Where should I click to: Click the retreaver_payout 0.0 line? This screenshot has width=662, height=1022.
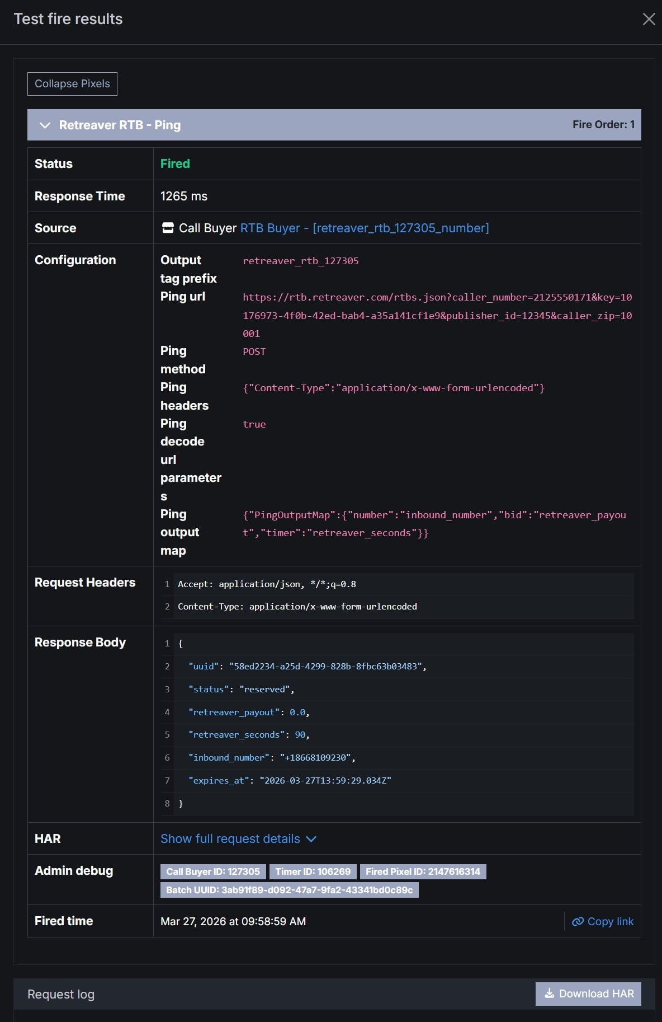pos(249,712)
